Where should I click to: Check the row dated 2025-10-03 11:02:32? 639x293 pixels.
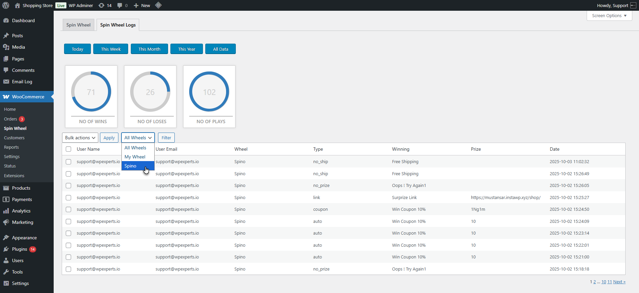pos(68,162)
